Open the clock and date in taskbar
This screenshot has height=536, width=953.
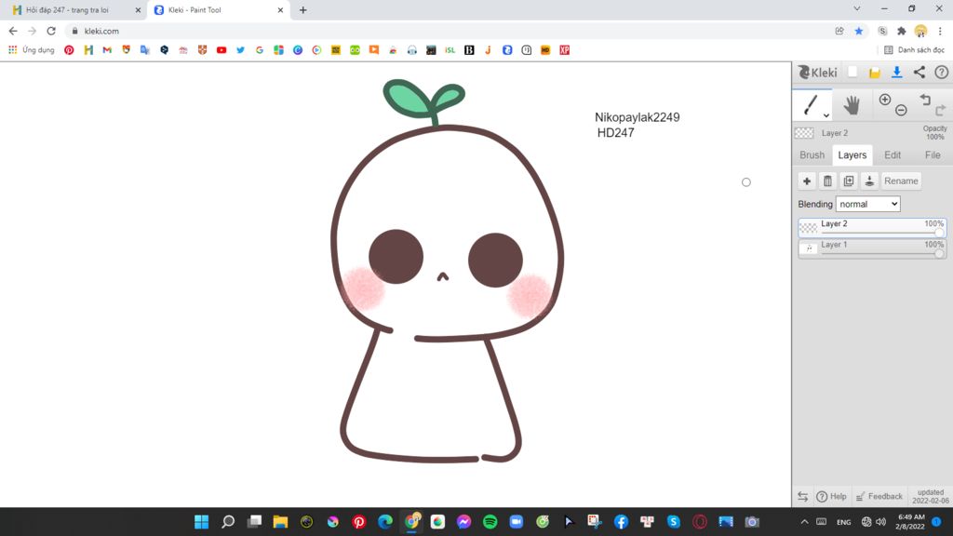[910, 522]
